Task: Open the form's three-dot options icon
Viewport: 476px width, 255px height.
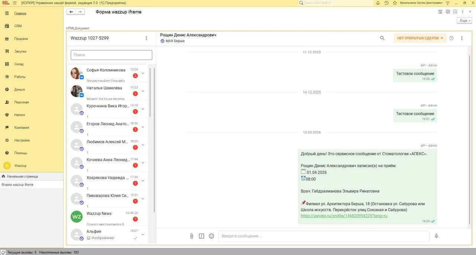Action: pos(463,12)
